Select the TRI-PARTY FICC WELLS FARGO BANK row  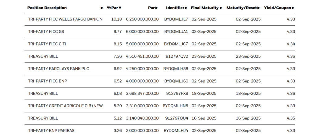pyautogui.click(x=160, y=19)
